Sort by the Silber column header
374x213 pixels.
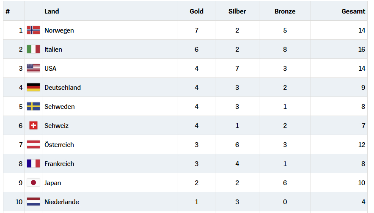(x=237, y=11)
